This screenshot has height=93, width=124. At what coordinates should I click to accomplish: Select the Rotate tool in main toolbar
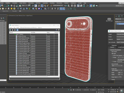click(x=14, y=6)
